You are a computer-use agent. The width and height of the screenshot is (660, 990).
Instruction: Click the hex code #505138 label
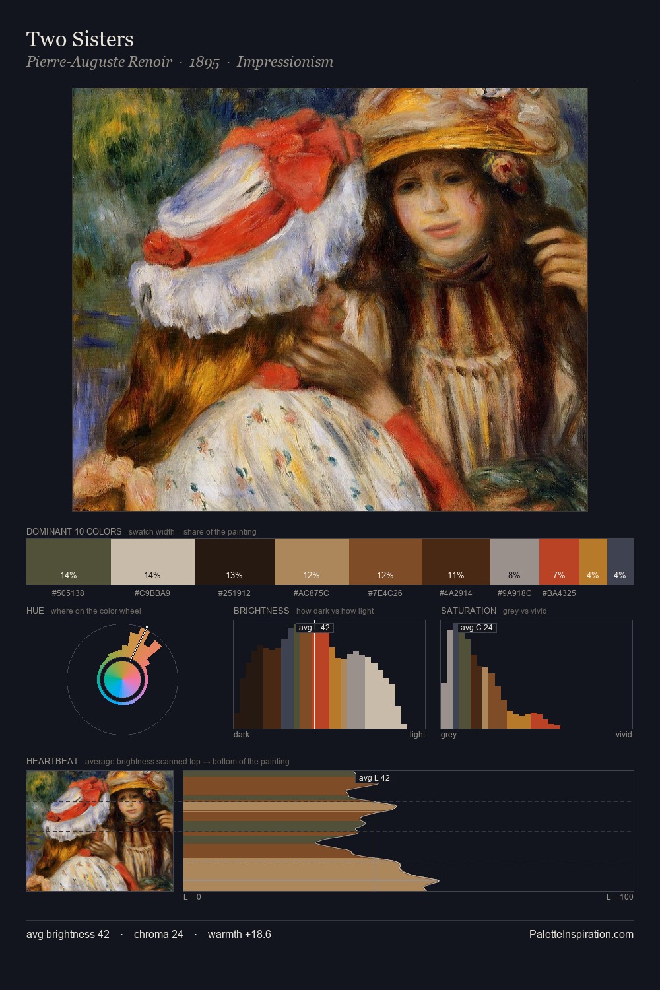(x=68, y=593)
